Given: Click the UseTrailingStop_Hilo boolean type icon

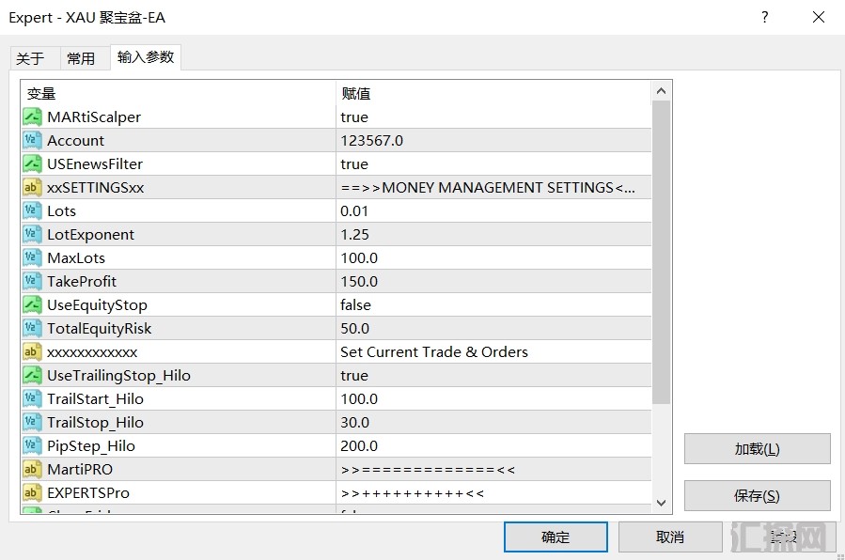Looking at the screenshot, I should [x=32, y=375].
